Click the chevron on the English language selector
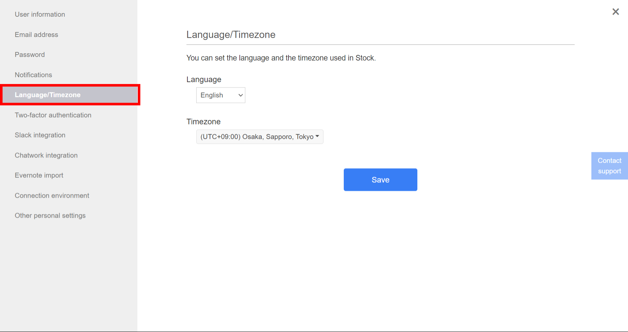 coord(240,95)
